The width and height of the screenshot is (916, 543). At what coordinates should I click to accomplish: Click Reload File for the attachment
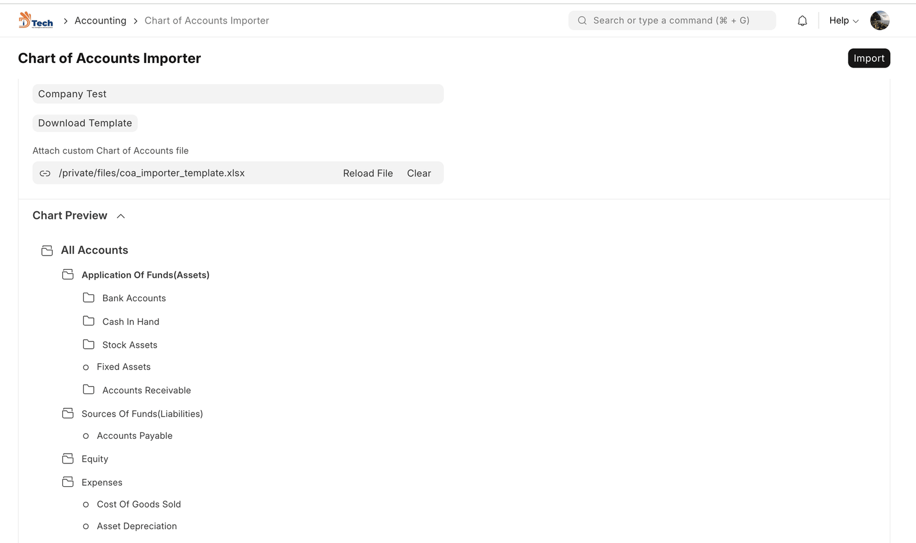point(368,173)
